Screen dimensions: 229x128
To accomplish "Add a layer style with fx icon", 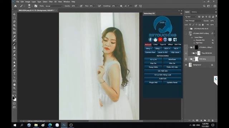I will coord(193,121).
